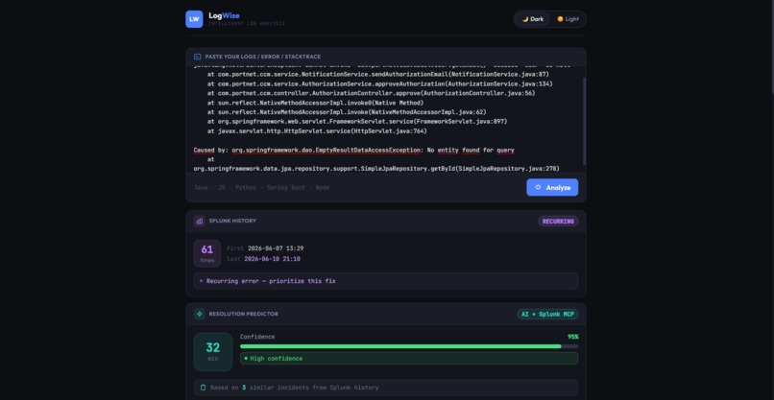This screenshot has width=774, height=400.
Task: Click the 32 min prediction box
Action: tap(213, 352)
